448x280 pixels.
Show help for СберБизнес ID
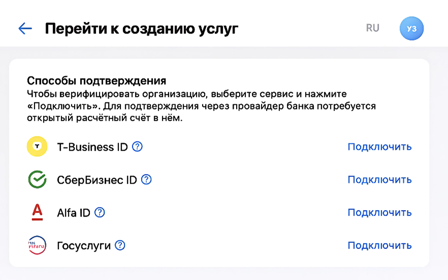[146, 180]
